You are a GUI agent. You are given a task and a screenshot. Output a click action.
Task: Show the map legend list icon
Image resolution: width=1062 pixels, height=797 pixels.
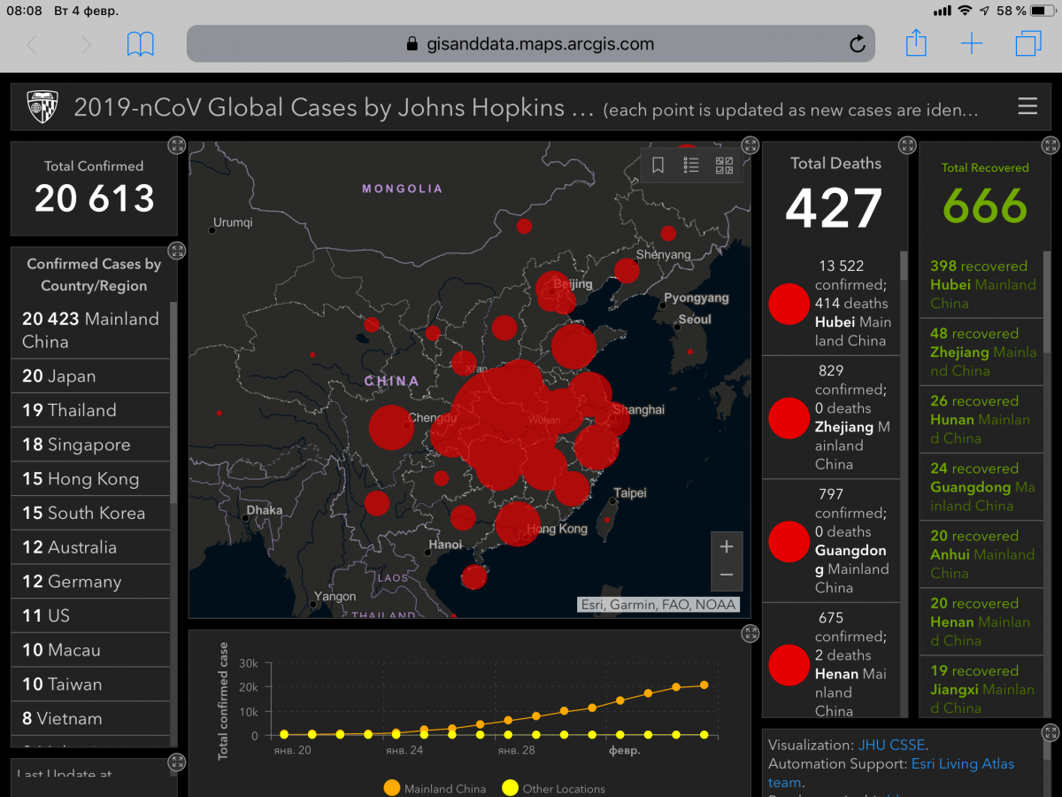click(x=691, y=165)
